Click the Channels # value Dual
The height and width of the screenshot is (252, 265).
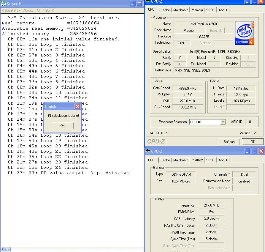tap(244, 174)
